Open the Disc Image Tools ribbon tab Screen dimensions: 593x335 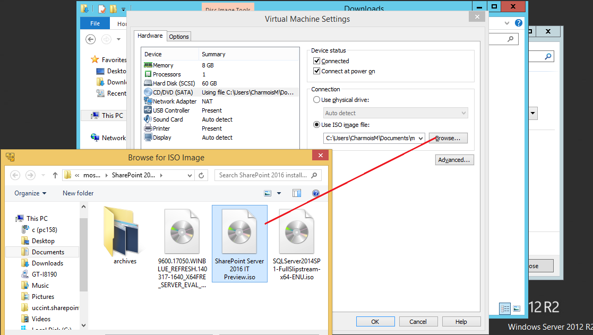(228, 8)
